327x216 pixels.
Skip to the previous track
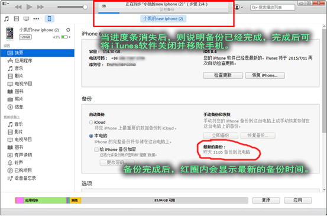pos(18,7)
